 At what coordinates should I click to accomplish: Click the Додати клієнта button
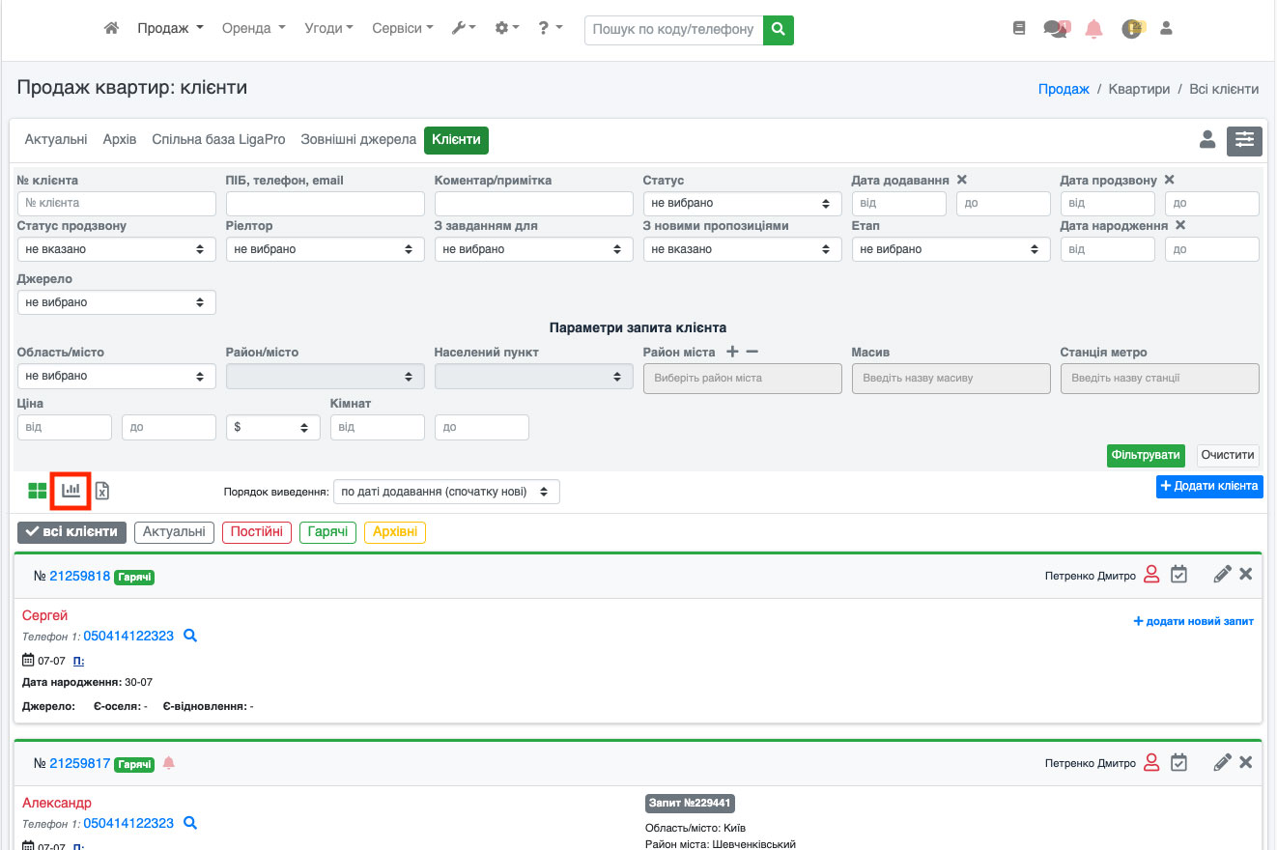point(1208,486)
